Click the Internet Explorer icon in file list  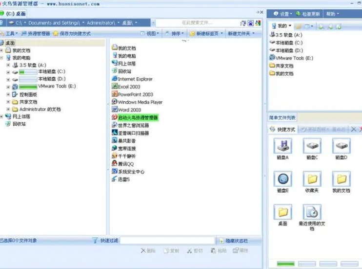115,79
